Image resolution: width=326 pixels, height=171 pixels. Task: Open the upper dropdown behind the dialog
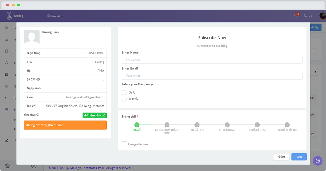pyautogui.click(x=315, y=52)
